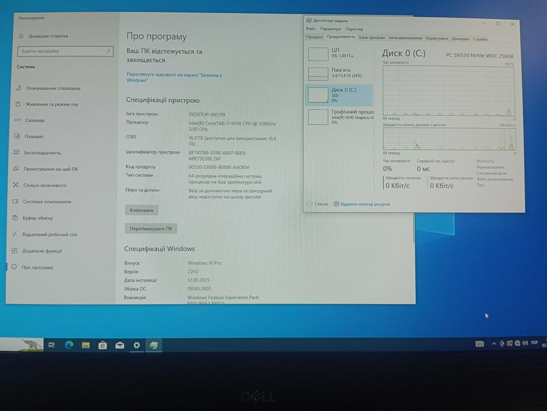Click the projector icon beside Проєктування на цей ПК
The height and width of the screenshot is (411, 547).
[16, 169]
